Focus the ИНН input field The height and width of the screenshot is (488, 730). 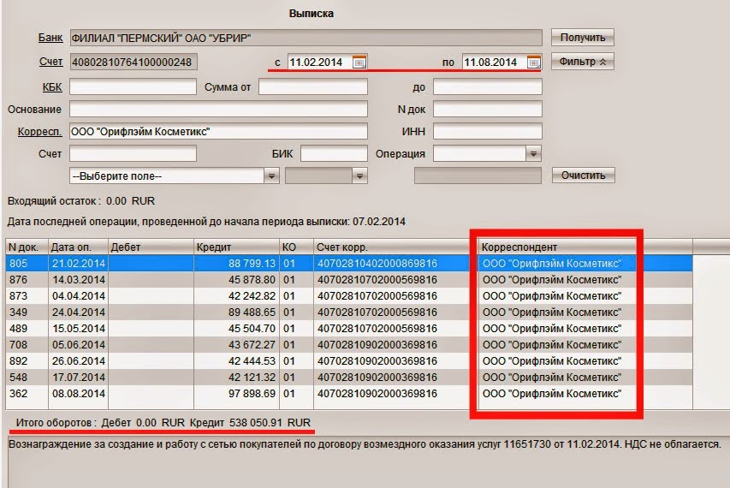pos(488,131)
